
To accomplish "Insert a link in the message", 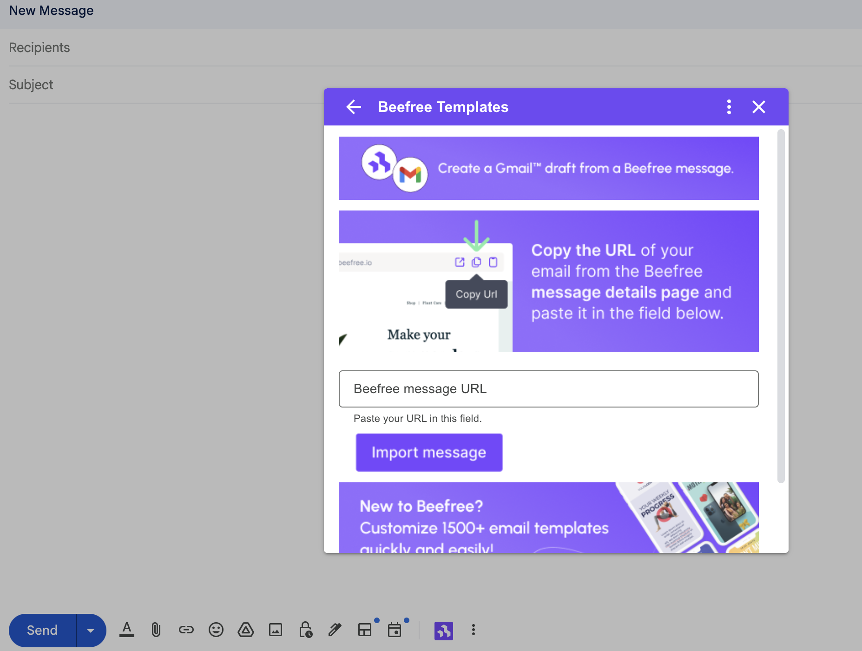I will 186,630.
